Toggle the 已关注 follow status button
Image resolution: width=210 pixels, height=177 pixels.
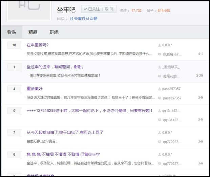point(92,9)
